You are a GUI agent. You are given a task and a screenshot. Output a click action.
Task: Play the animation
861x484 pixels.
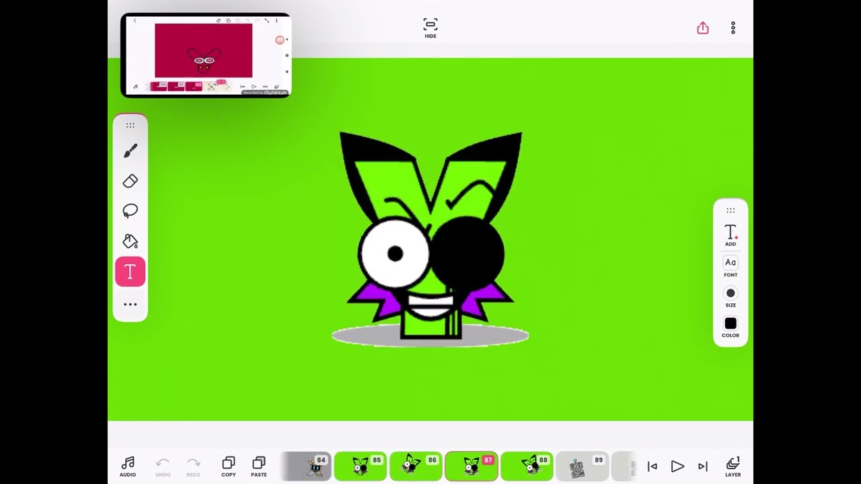tap(677, 467)
